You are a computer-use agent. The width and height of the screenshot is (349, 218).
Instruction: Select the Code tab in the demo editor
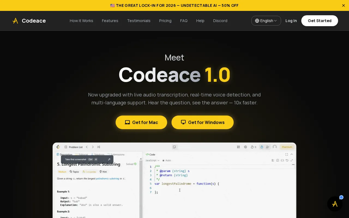coord(151,155)
